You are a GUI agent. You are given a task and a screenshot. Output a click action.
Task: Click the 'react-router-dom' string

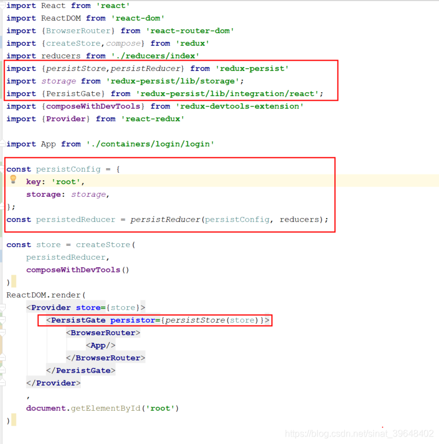190,30
